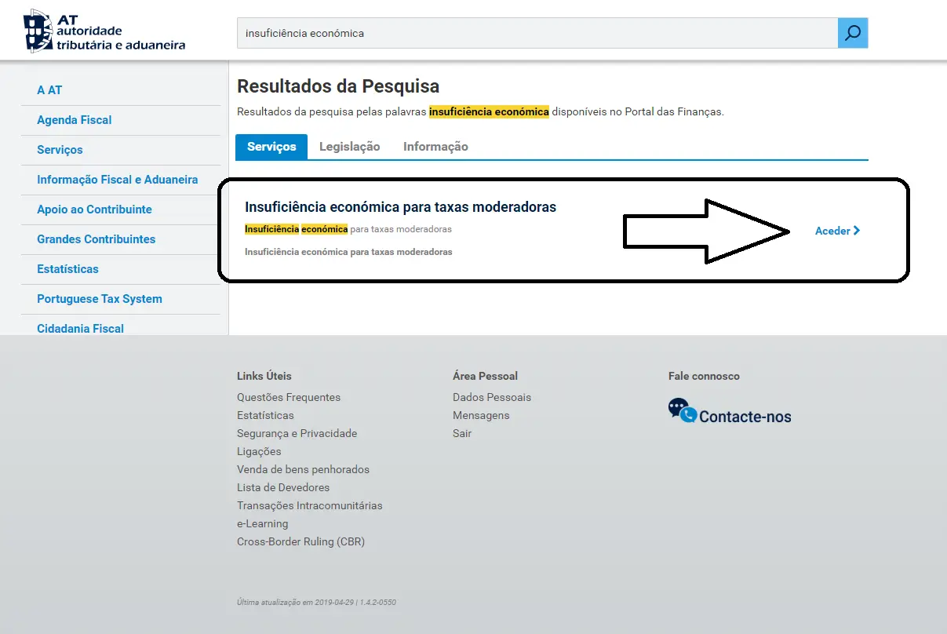
Task: Open Insuficiência económica para taxas moderadoras via Aceder
Action: pos(832,230)
